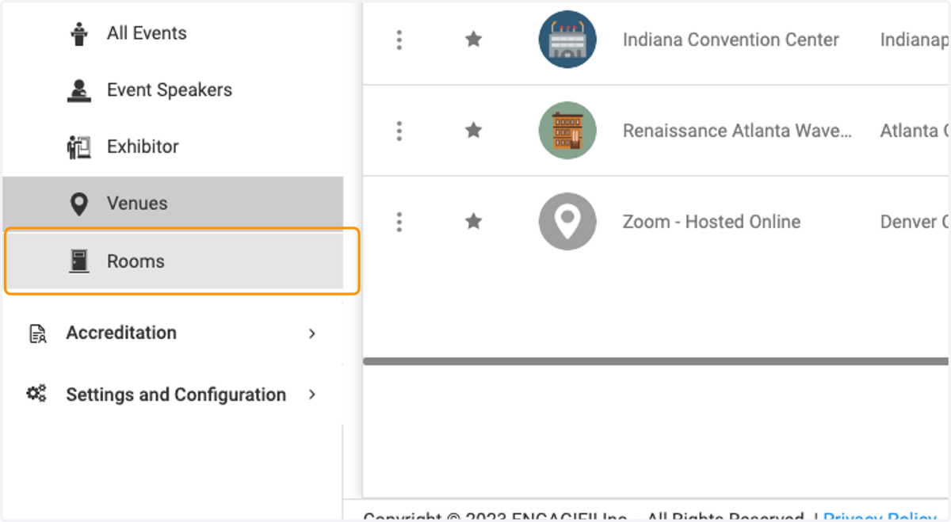Select the Zoom - Hosted Online name
951x522 pixels.
click(x=712, y=222)
